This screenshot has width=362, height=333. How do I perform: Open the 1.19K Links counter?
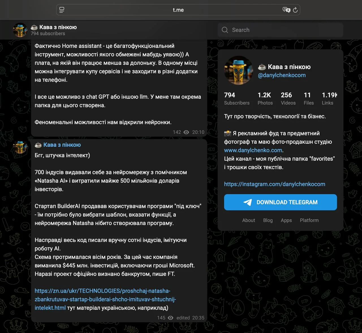(x=329, y=99)
